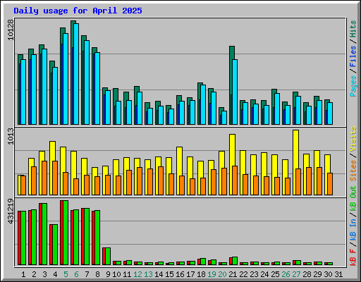Select green weekend day 19 label
The width and height of the screenshot is (361, 282).
pyautogui.click(x=212, y=274)
